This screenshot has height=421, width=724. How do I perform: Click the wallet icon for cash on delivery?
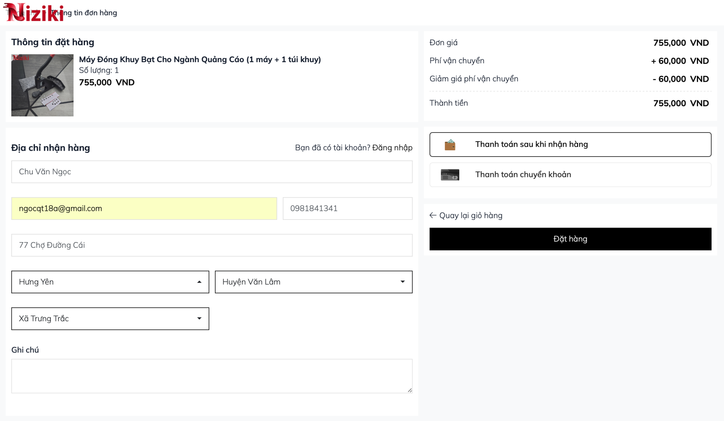tap(450, 145)
